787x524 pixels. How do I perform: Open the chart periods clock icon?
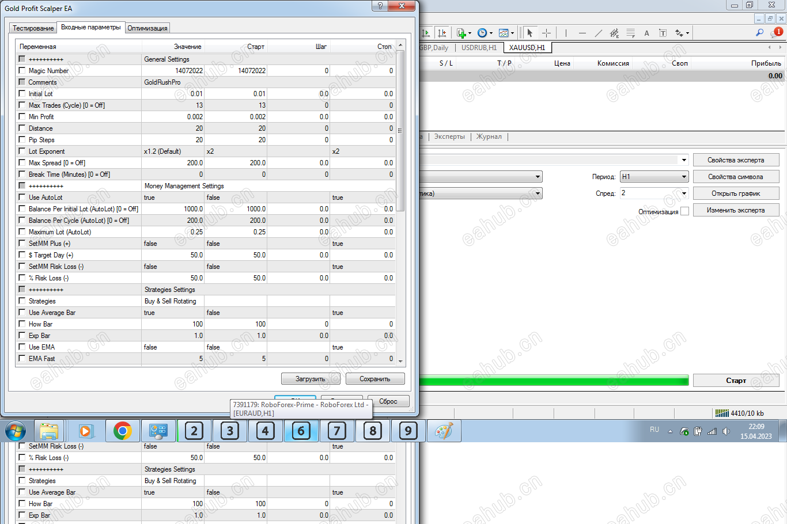tap(482, 33)
